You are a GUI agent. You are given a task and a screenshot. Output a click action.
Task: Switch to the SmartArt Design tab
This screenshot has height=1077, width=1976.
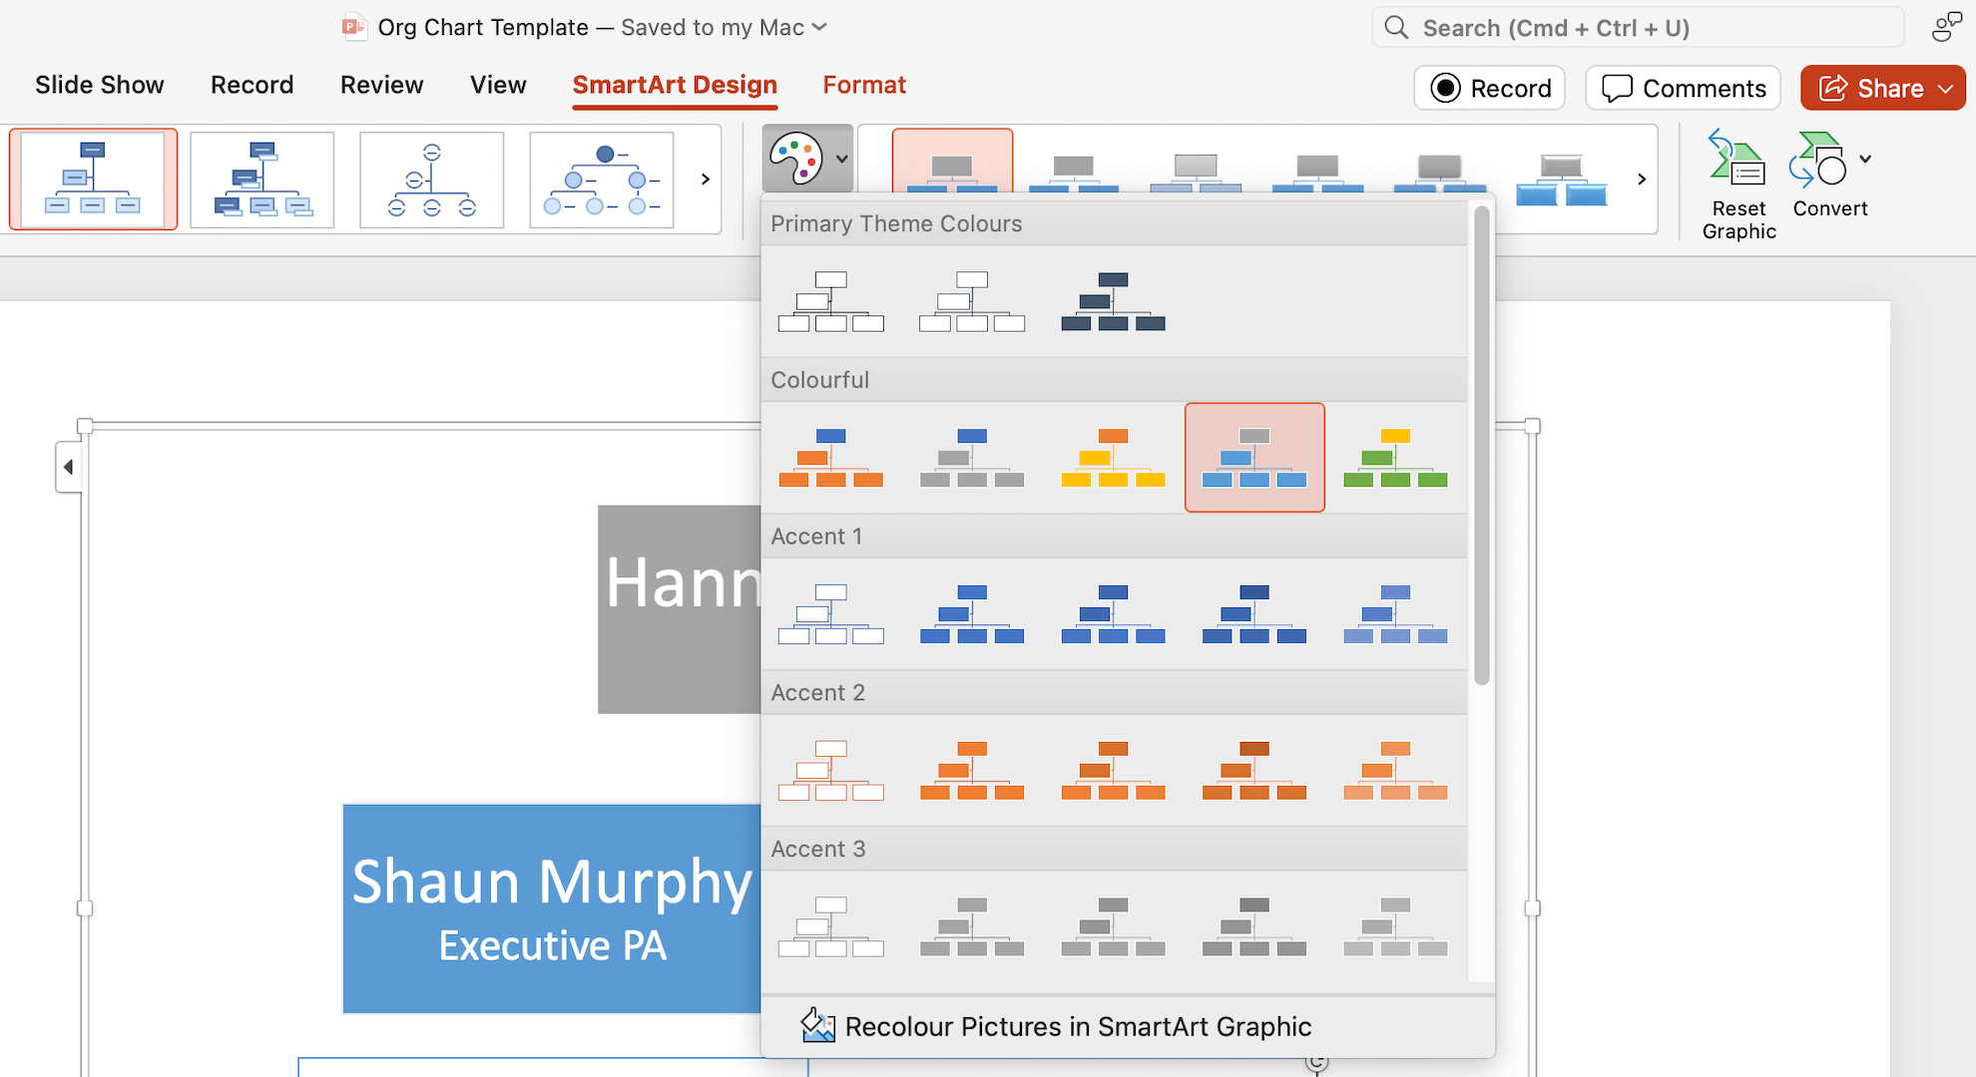coord(675,86)
